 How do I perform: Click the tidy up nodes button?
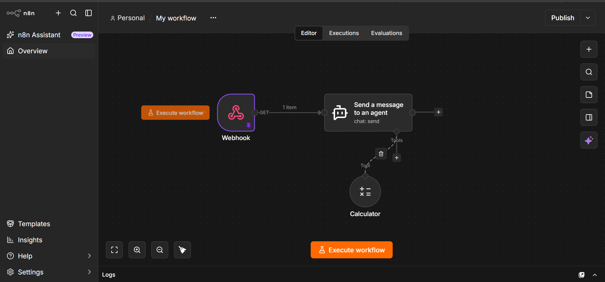coord(182,250)
